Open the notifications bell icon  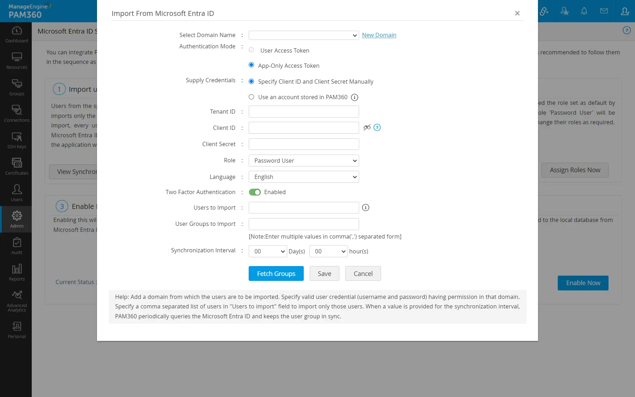(584, 11)
